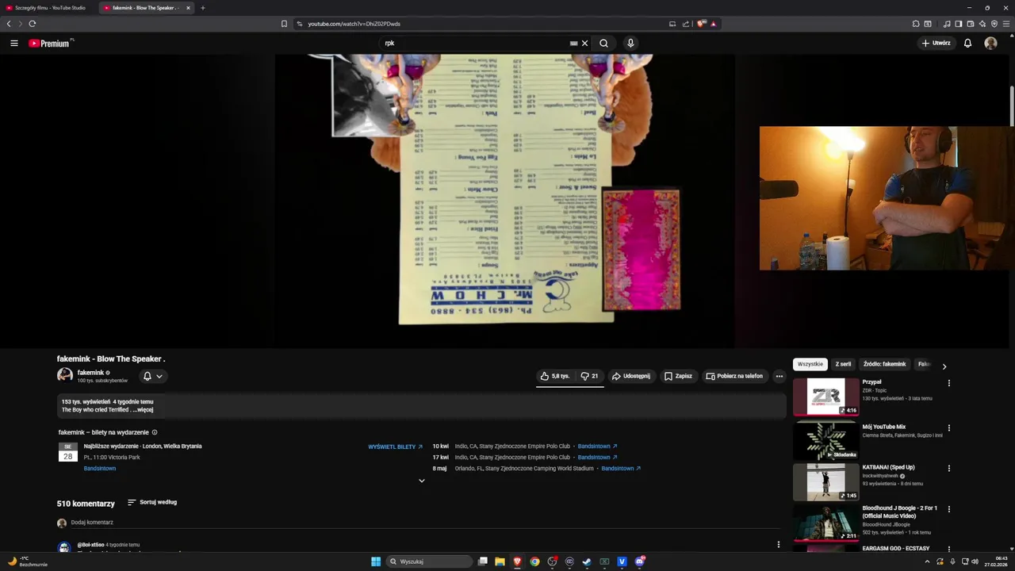Click the Utwórz create button
Image resolution: width=1015 pixels, height=571 pixels.
click(x=936, y=44)
